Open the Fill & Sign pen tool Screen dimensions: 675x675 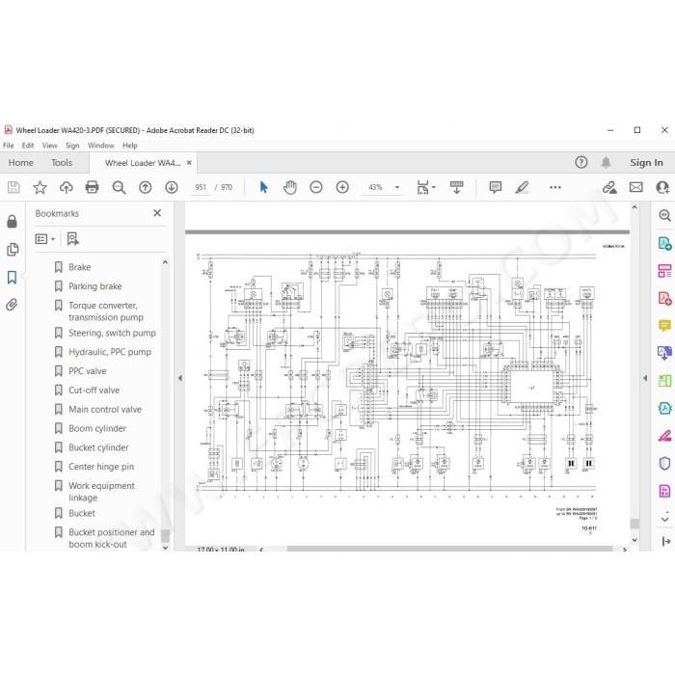[664, 436]
